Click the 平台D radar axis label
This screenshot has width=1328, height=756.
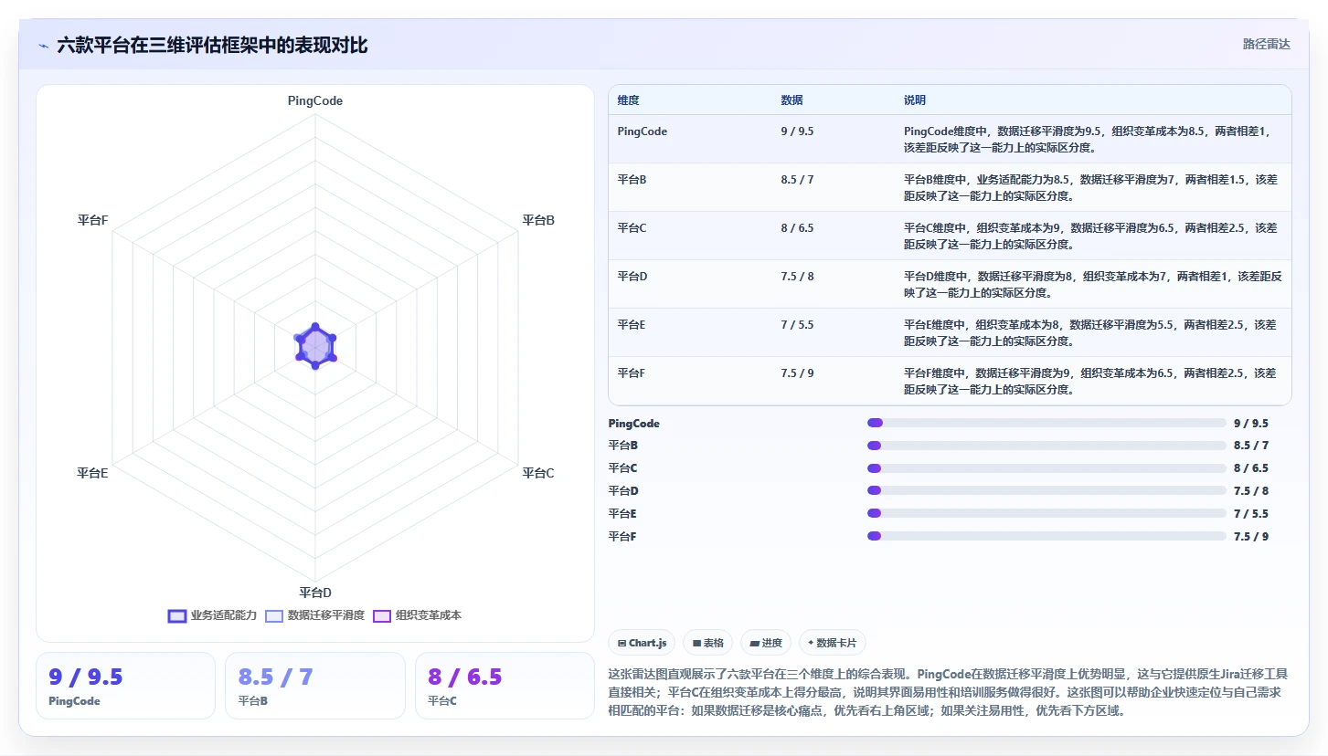pos(315,593)
